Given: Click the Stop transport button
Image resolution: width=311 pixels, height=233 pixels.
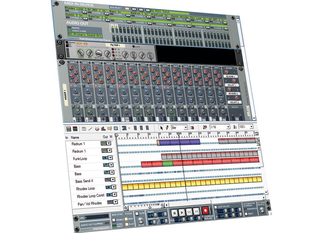Looking at the screenshot, I should (x=175, y=213).
